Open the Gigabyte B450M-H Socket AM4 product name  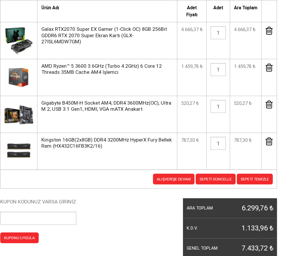point(106,106)
